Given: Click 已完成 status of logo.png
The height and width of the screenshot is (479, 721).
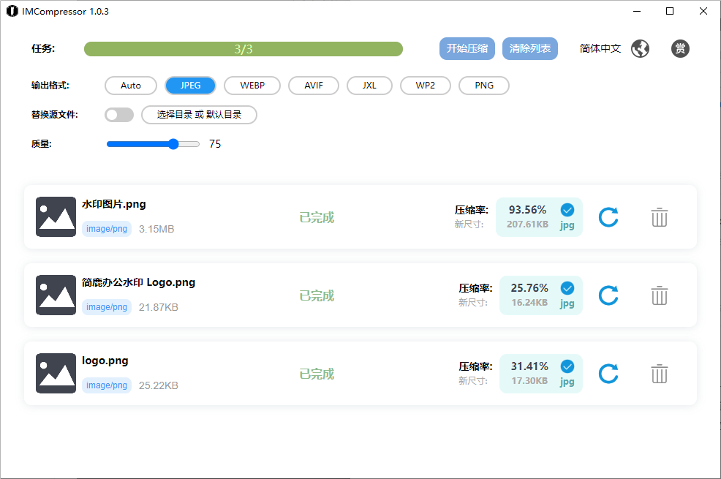Looking at the screenshot, I should (317, 374).
